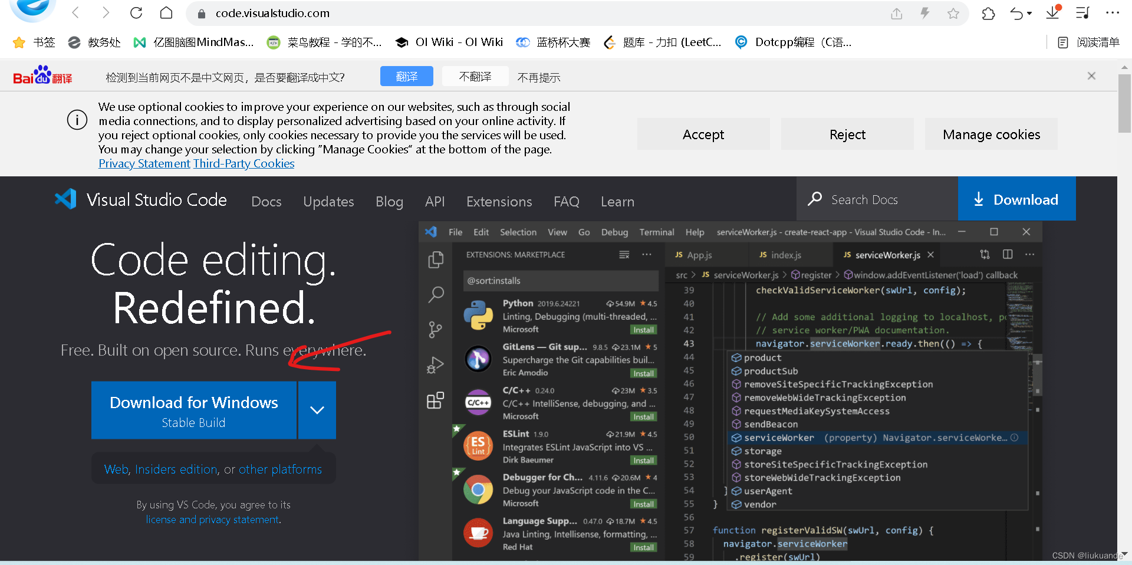This screenshot has height=565, width=1132.
Task: Expand the download options dropdown arrow
Action: coord(317,410)
